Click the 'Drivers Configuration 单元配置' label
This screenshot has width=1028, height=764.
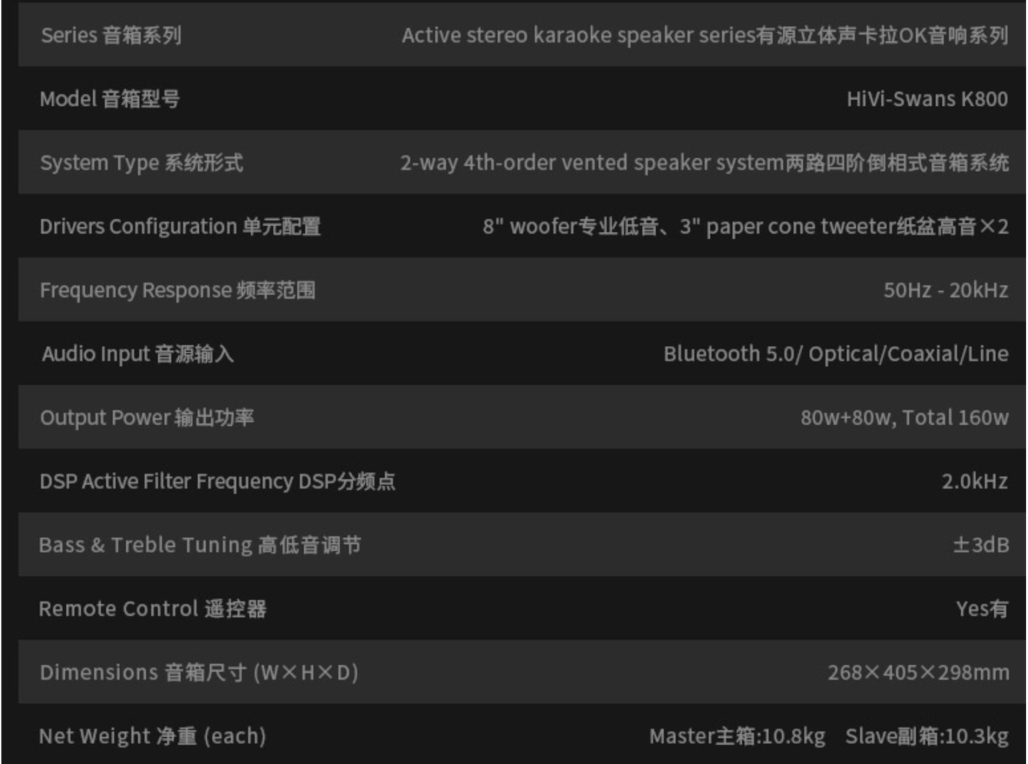(181, 226)
